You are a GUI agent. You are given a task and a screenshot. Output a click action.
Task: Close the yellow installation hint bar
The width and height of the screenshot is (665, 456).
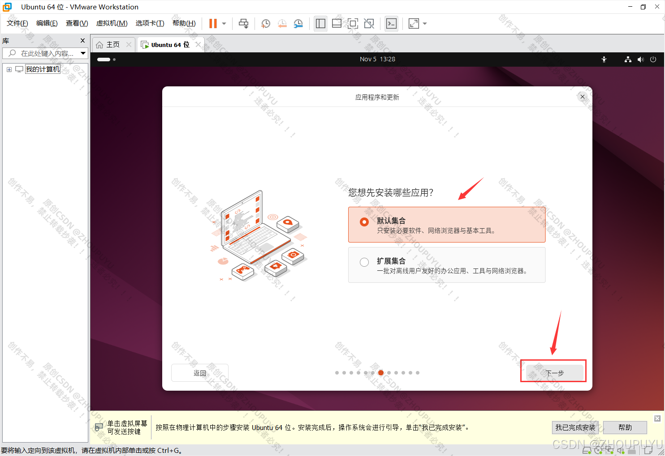(657, 418)
